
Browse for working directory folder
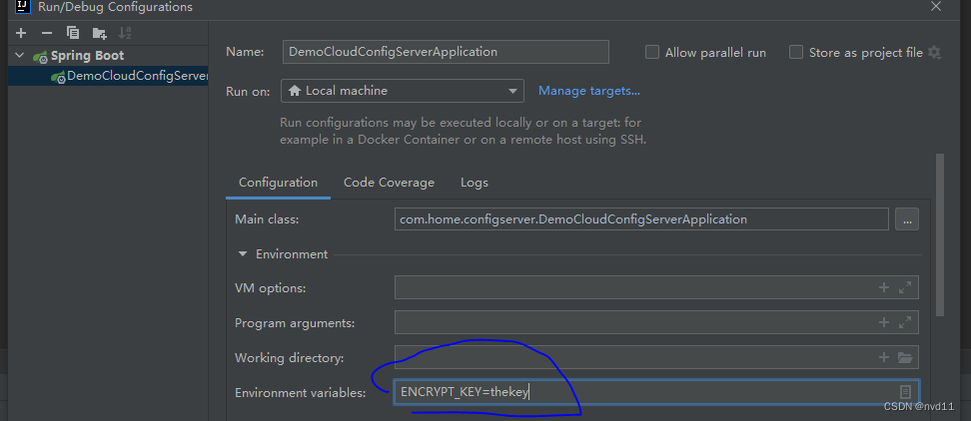[x=905, y=357]
